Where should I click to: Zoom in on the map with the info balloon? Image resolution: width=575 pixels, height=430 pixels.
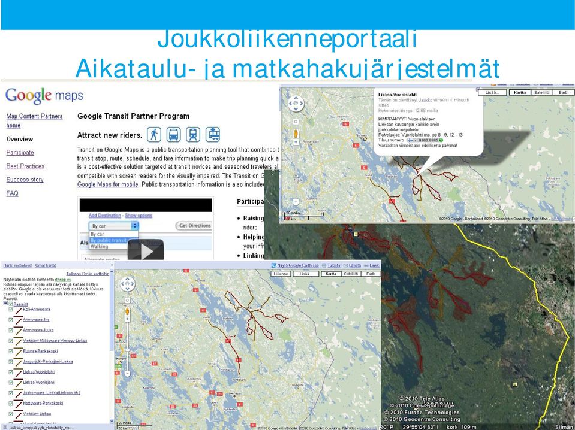[x=296, y=142]
